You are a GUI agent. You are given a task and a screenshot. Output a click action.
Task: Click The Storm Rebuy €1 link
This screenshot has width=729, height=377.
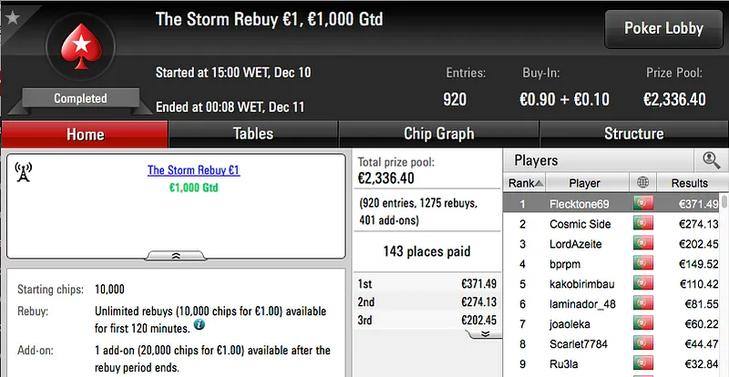pos(193,170)
